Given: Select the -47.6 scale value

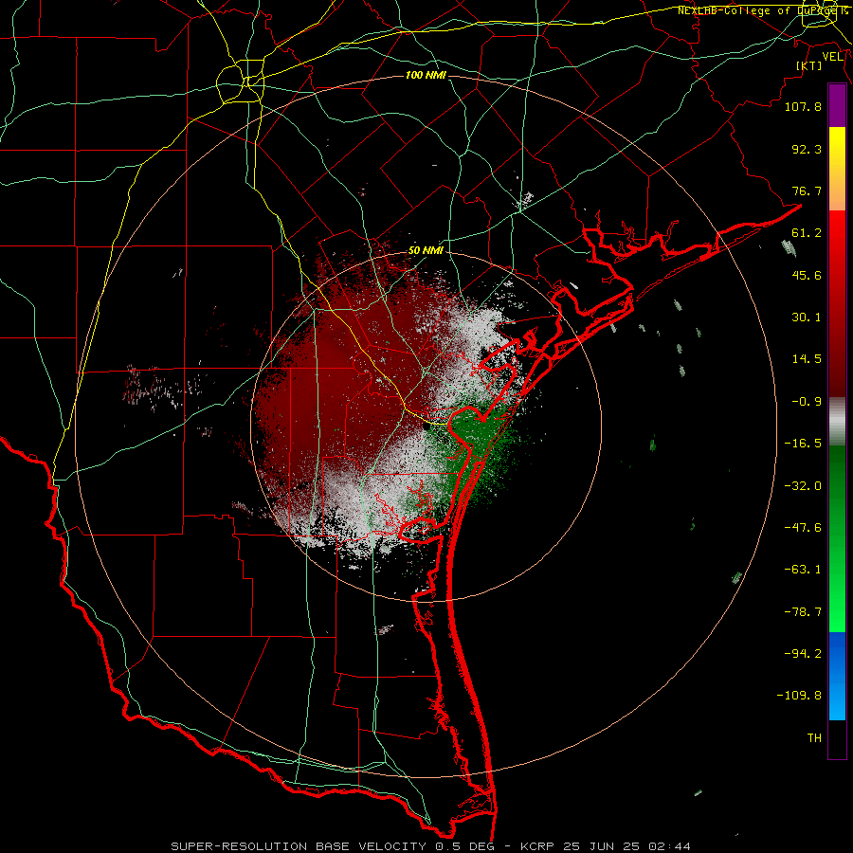Looking at the screenshot, I should (x=803, y=528).
